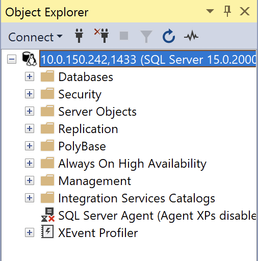Expand the Security folder
The height and width of the screenshot is (261, 258).
point(30,94)
